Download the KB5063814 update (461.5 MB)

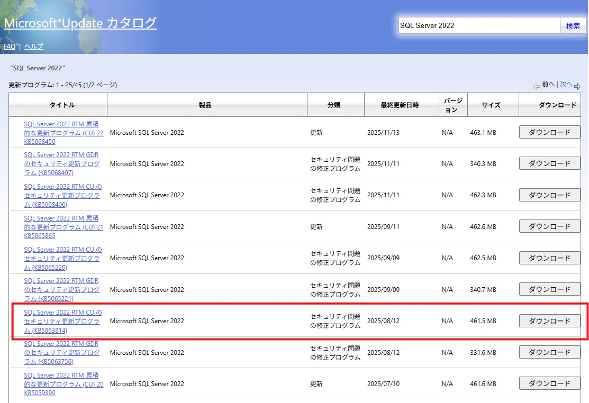tap(549, 321)
